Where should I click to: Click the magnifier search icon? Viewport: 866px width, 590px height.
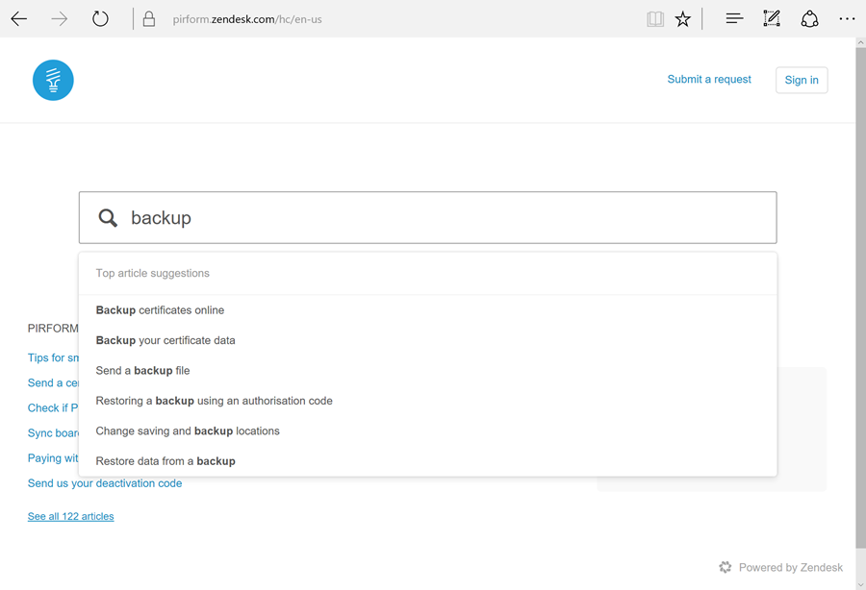(x=109, y=218)
